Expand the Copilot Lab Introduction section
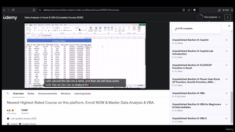 [227, 51]
